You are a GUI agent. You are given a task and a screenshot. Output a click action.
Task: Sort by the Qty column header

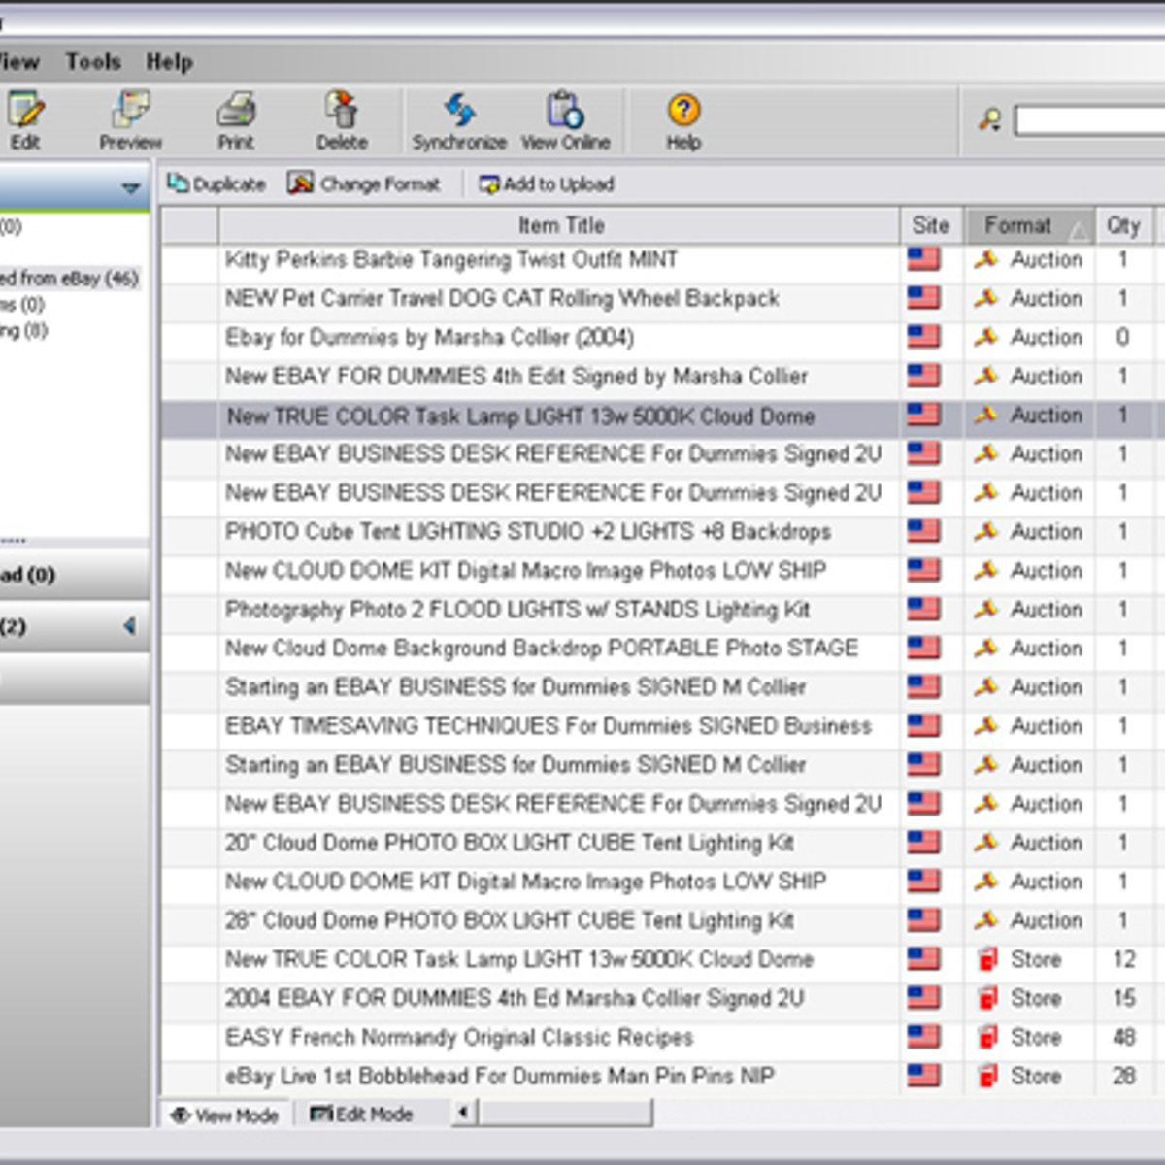coord(1123,225)
